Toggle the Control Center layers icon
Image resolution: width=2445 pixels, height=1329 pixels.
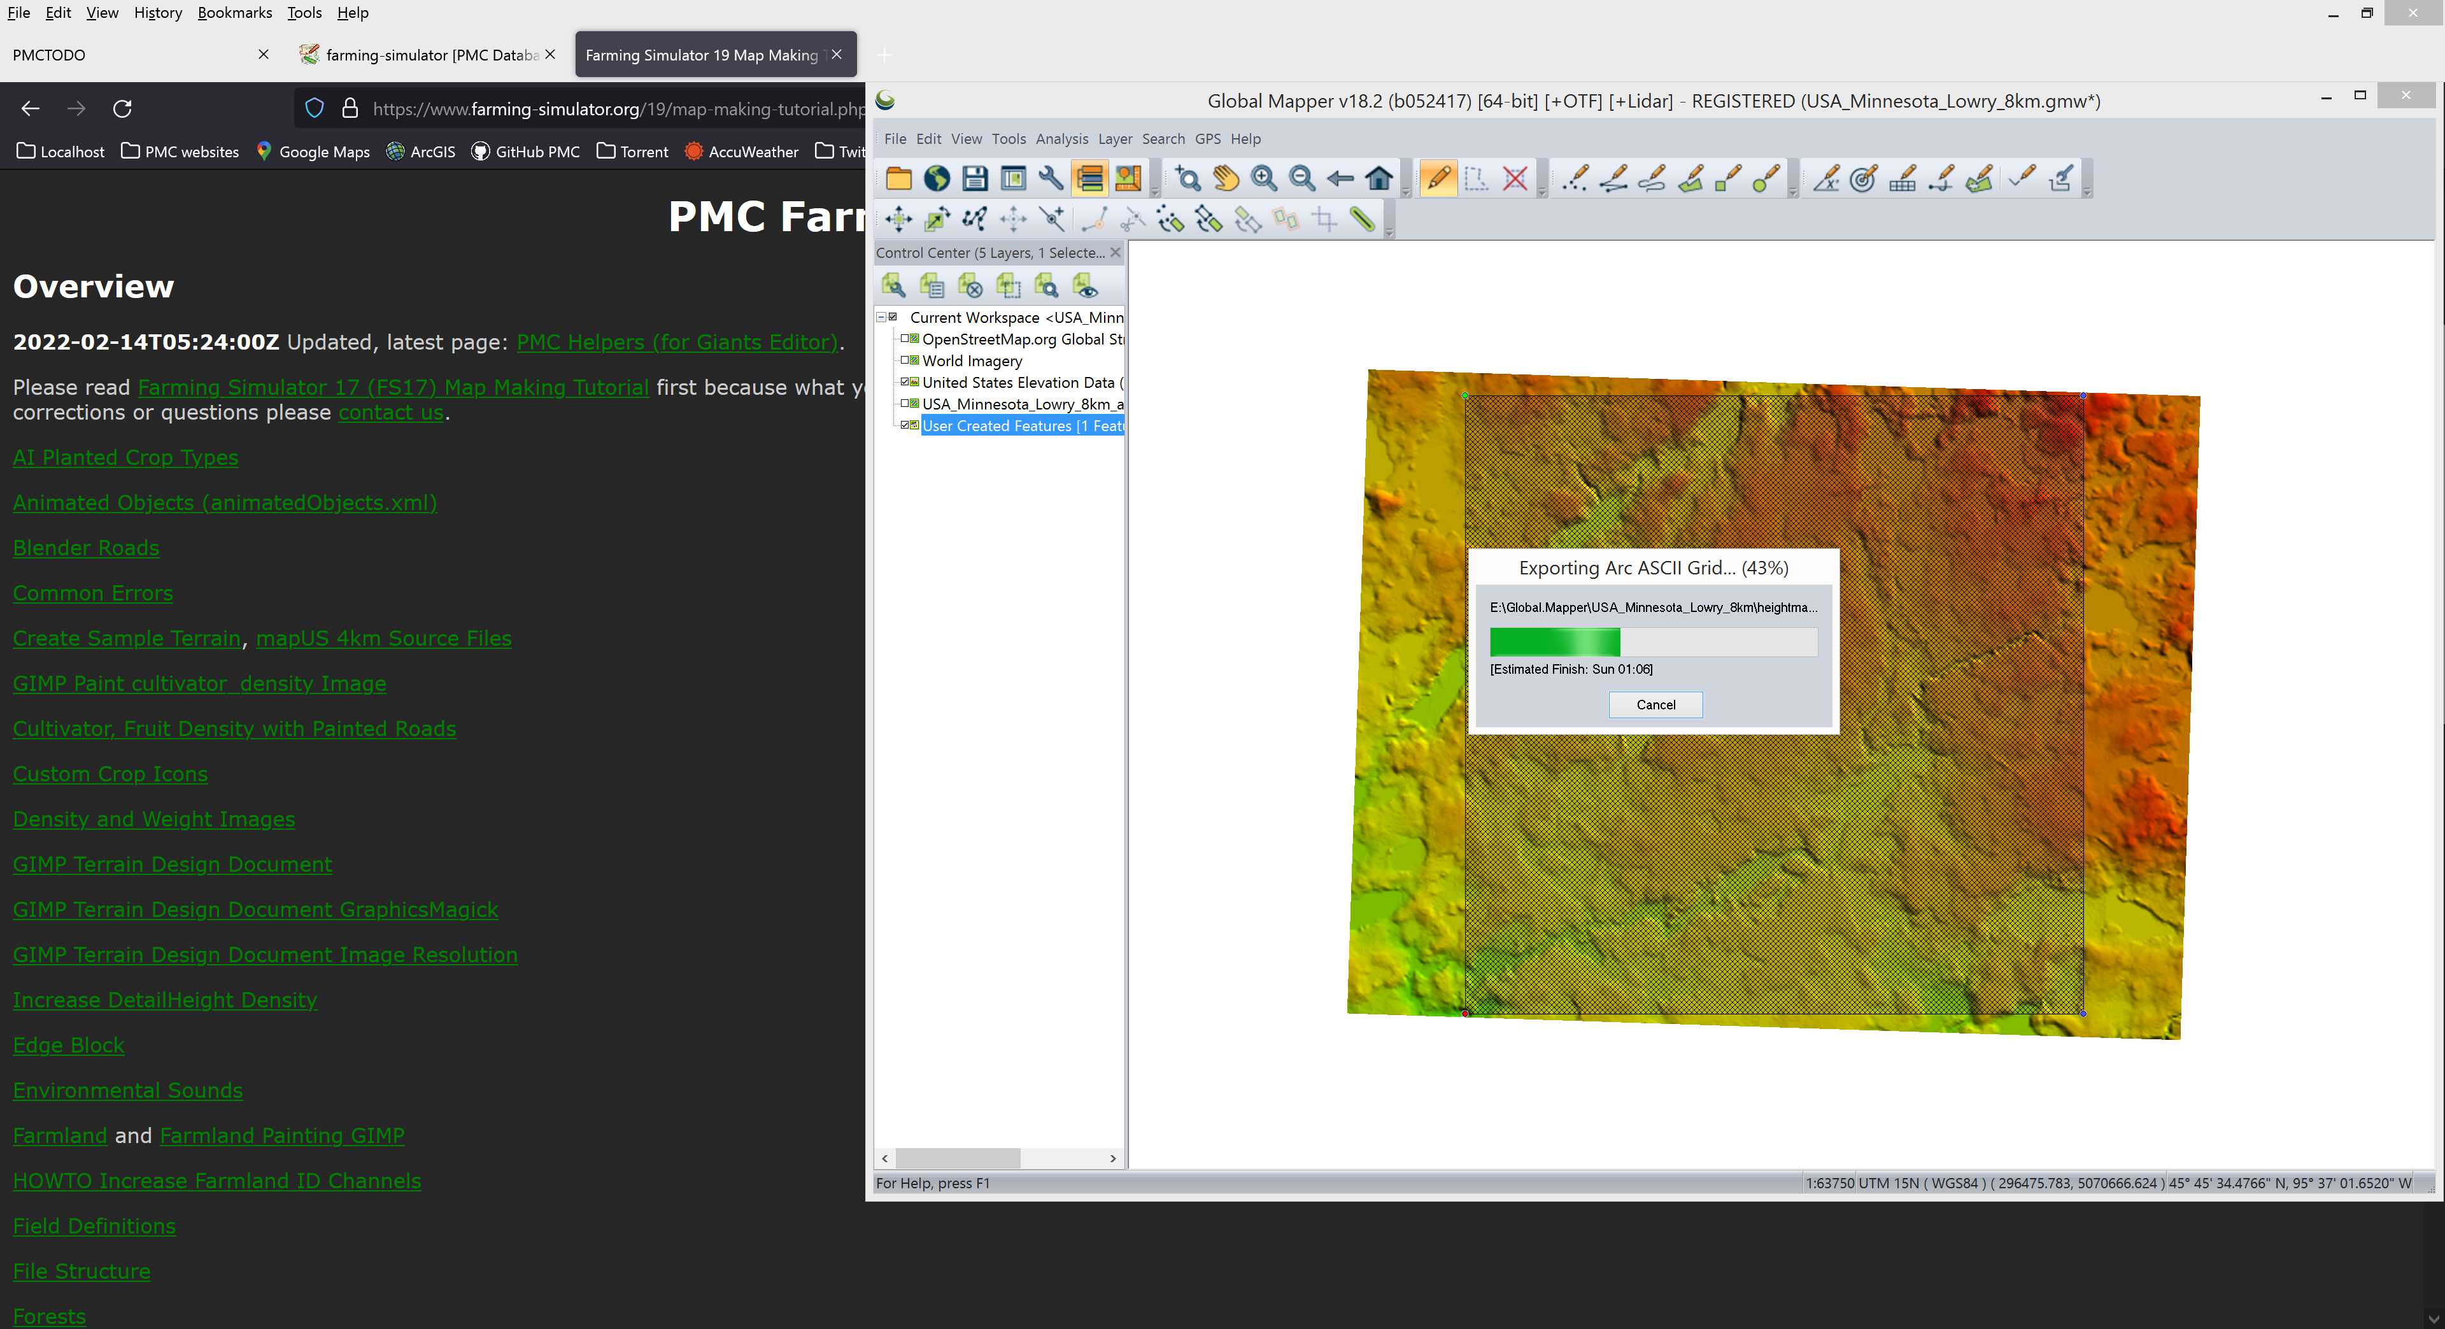point(1089,178)
